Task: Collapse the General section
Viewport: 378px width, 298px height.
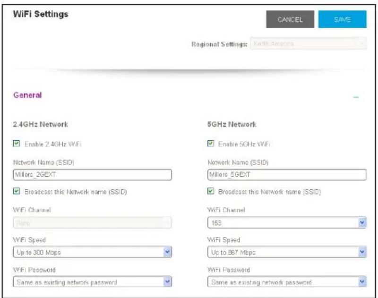Action: (x=356, y=97)
